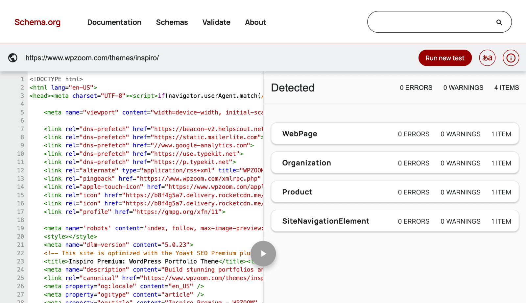This screenshot has width=526, height=303.
Task: Click the search magnifier icon
Action: pyautogui.click(x=499, y=22)
